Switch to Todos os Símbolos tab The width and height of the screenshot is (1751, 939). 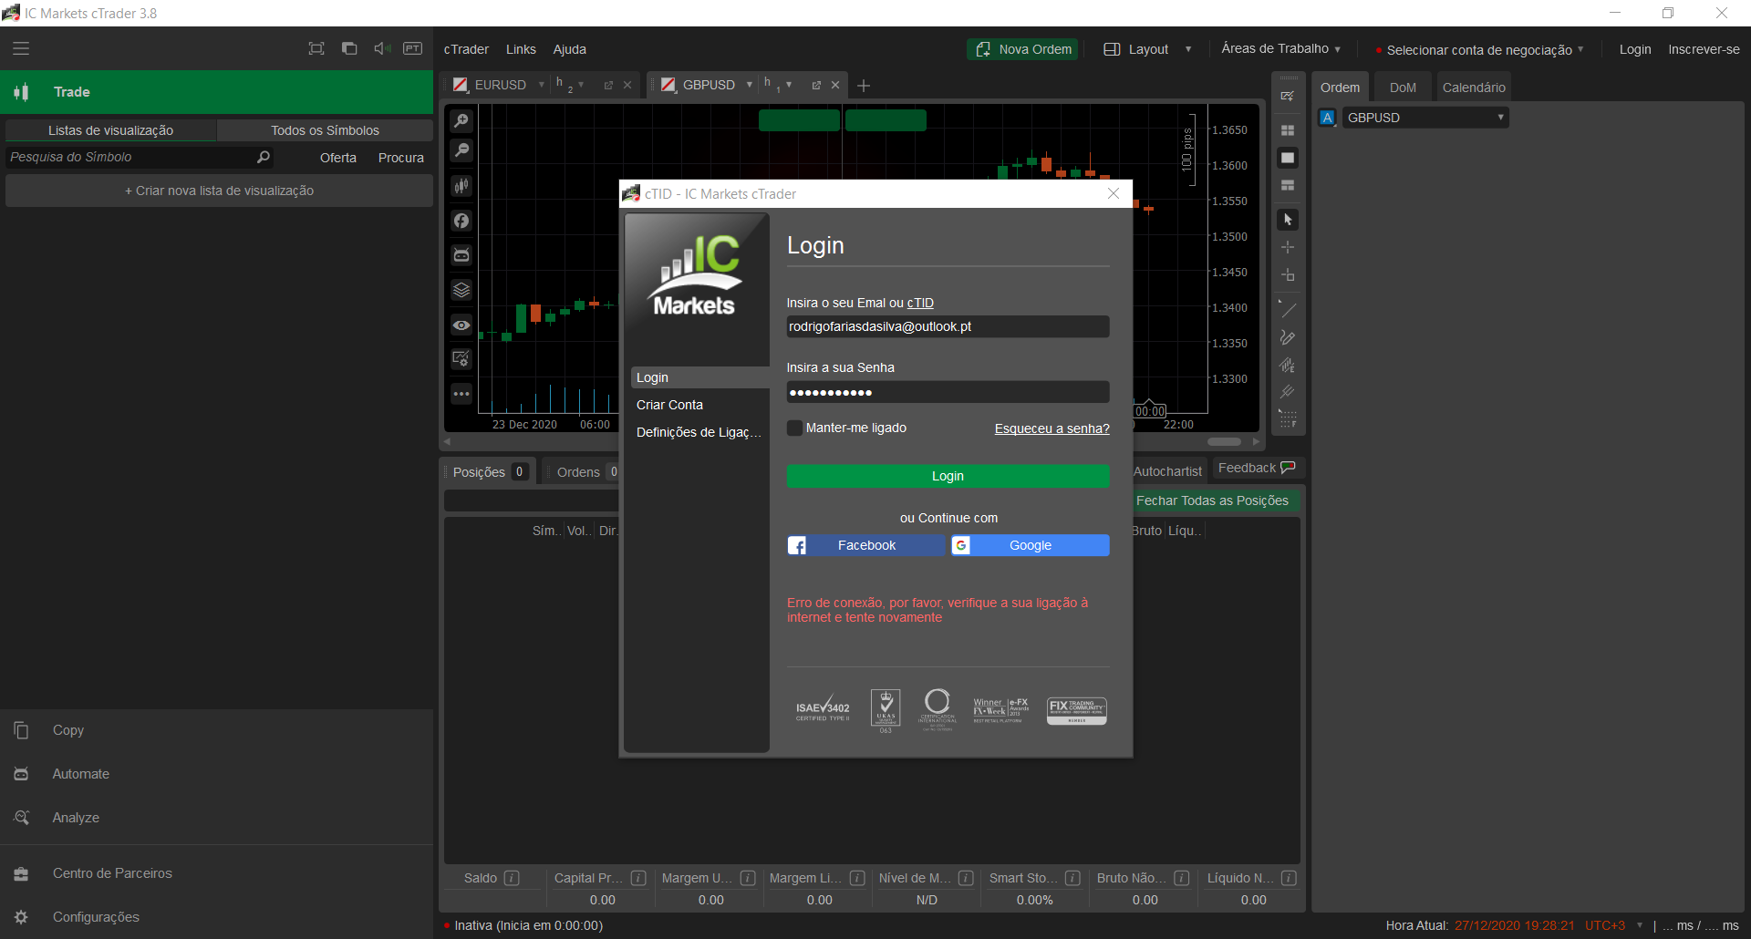(x=325, y=130)
